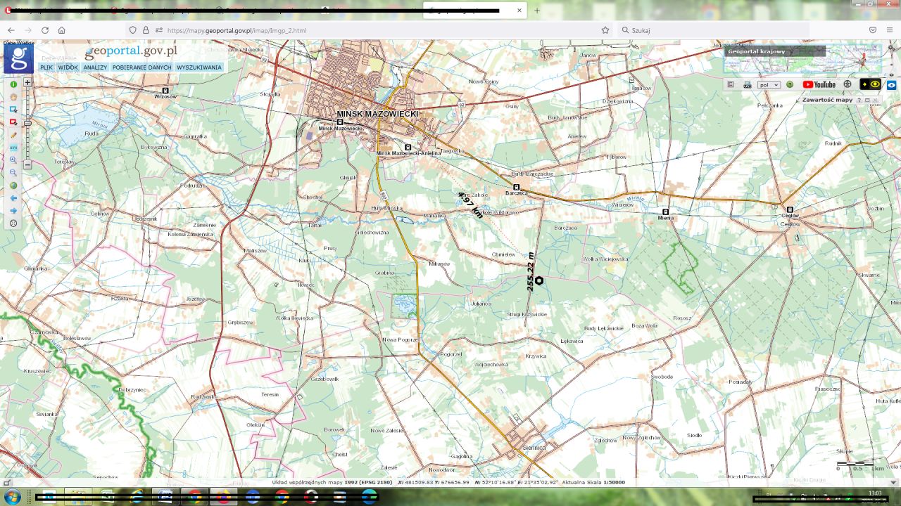Open the 'pol' language dropdown
The height and width of the screenshot is (506, 901).
(x=769, y=84)
